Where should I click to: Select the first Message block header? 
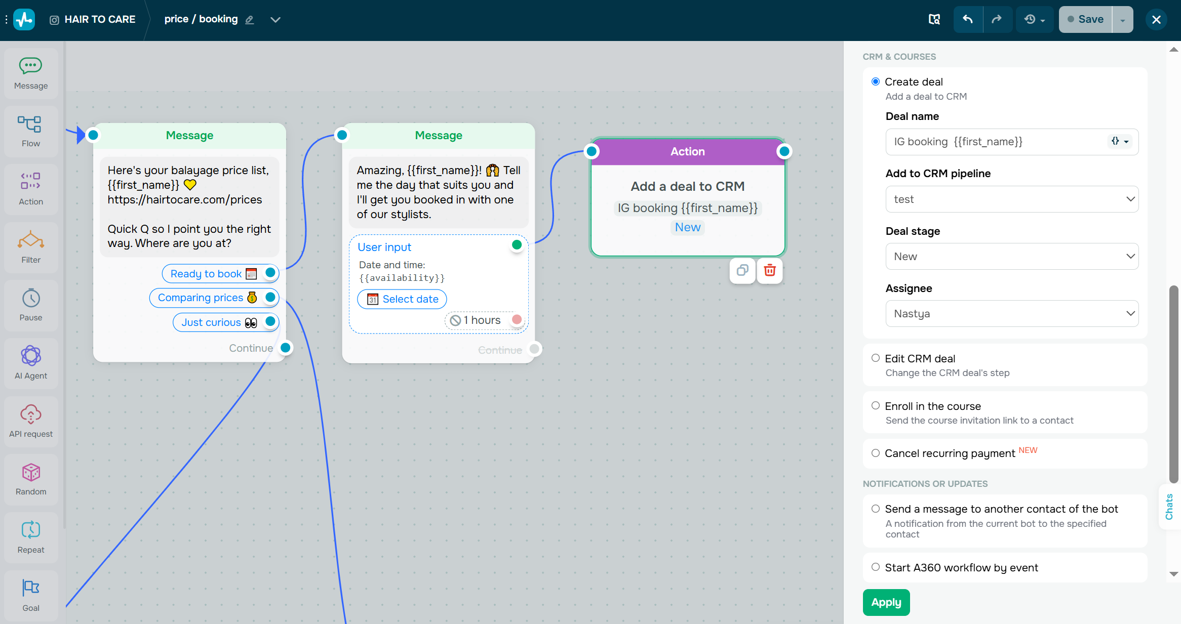[x=189, y=135]
